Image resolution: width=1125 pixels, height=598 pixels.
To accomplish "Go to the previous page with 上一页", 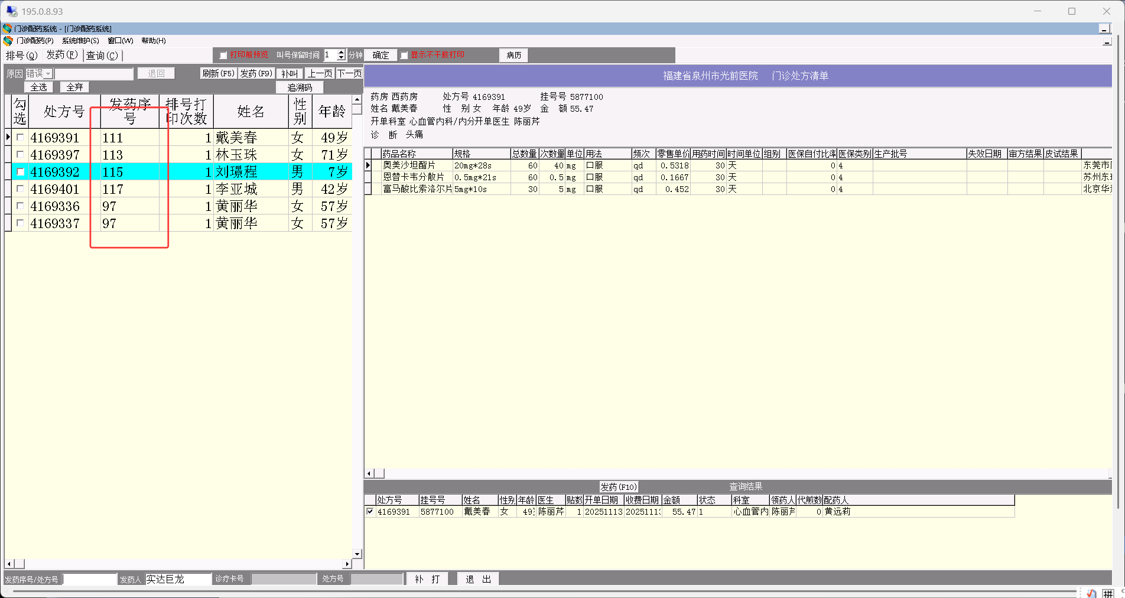I will coord(320,73).
